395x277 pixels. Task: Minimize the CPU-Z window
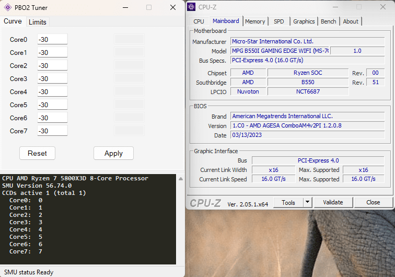[x=335, y=7]
